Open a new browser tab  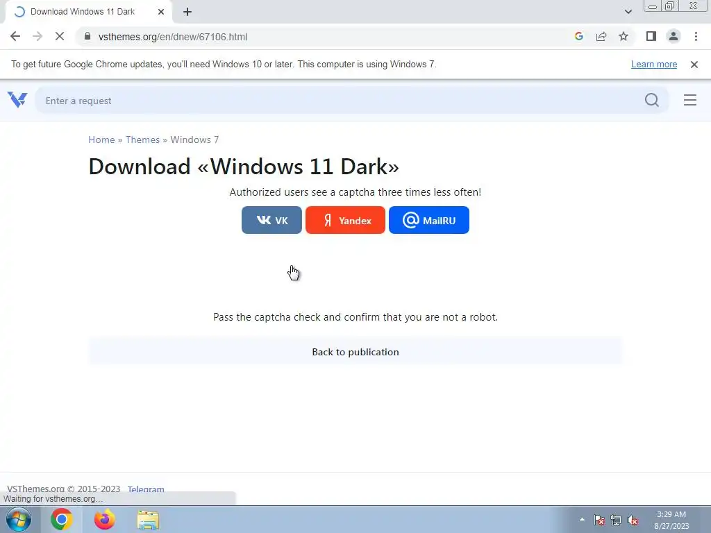(x=187, y=12)
